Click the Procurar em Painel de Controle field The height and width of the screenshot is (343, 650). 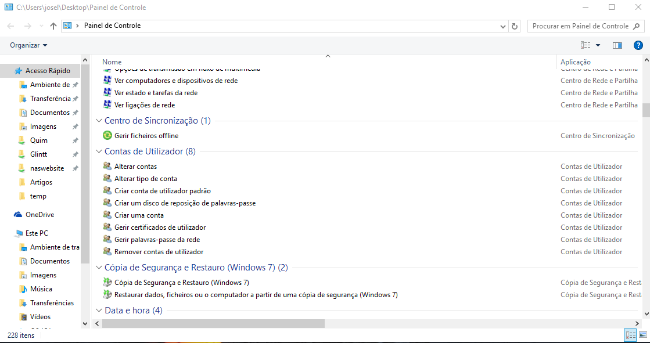(580, 26)
